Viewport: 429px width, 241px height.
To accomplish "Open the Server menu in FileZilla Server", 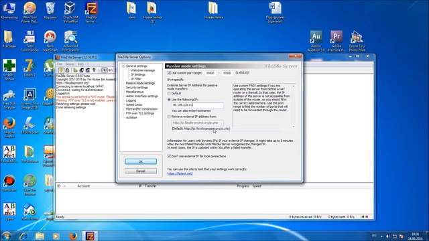I will [70, 64].
